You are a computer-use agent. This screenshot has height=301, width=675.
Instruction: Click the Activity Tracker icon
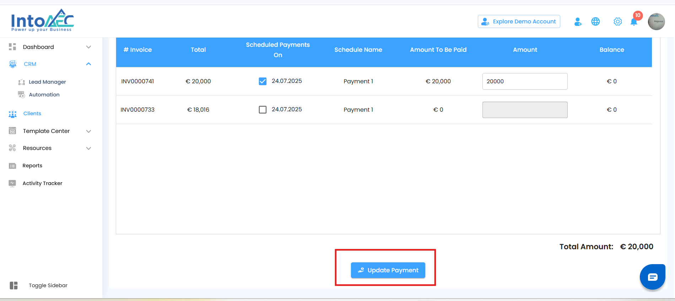tap(12, 183)
